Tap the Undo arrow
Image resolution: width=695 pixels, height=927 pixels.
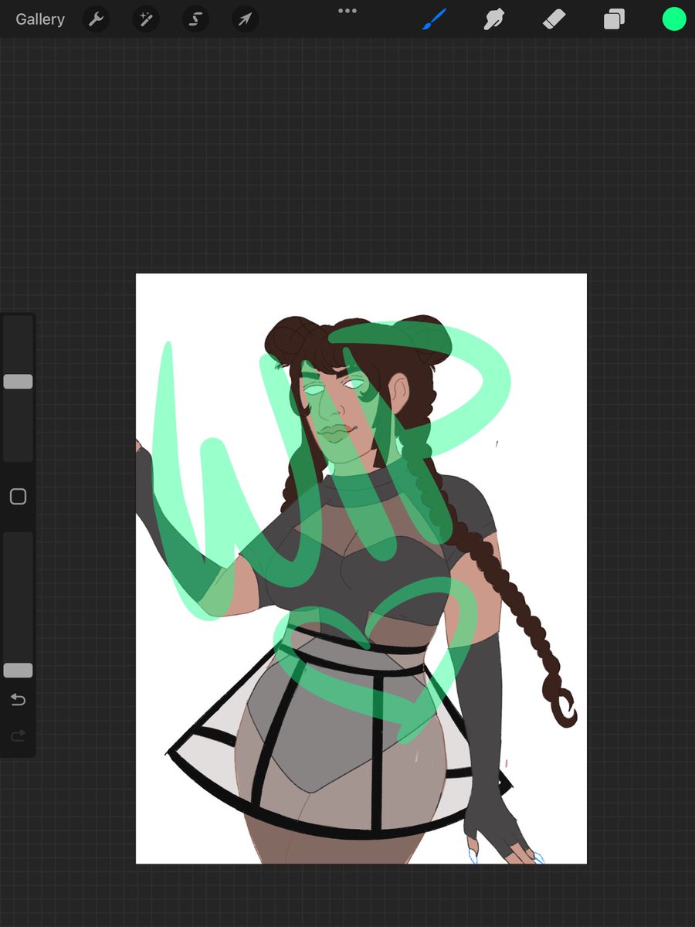[x=18, y=700]
